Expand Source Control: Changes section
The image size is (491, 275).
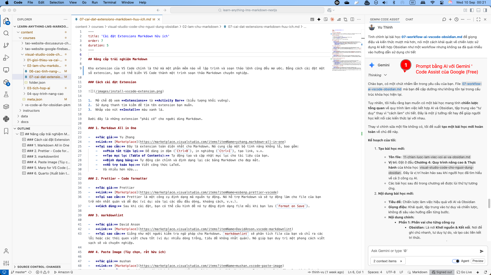(39, 267)
